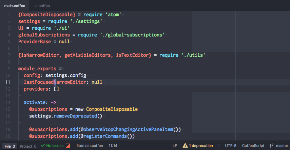Click the '@subscriptions' on line 15
The width and height of the screenshot is (290, 150).
pos(48,109)
